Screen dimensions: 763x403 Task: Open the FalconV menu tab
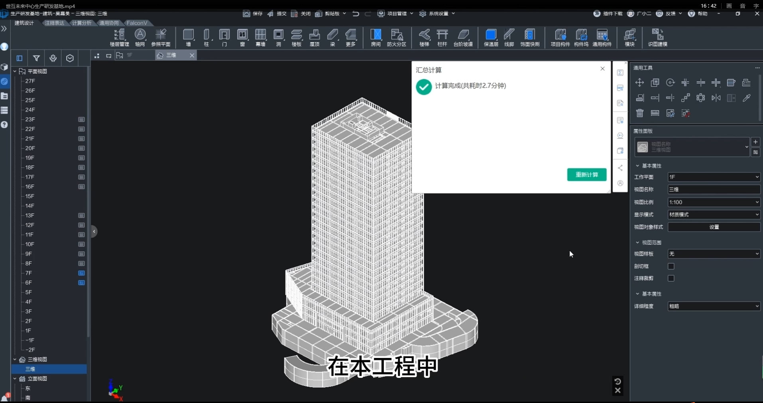coord(137,23)
